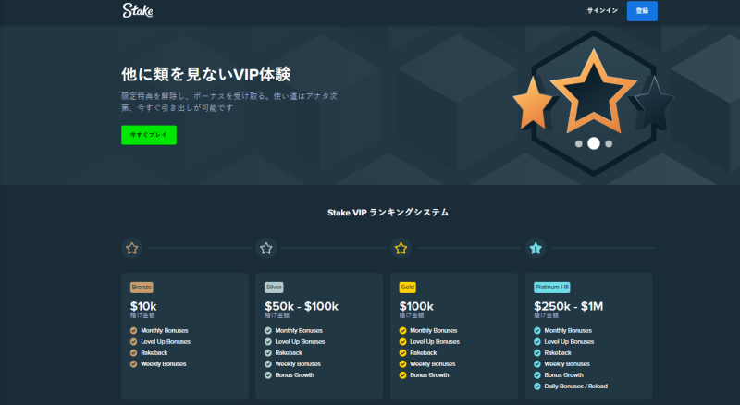Viewport: 740px width, 405px height.
Task: Click Silver Rakeback check icon
Action: point(268,352)
